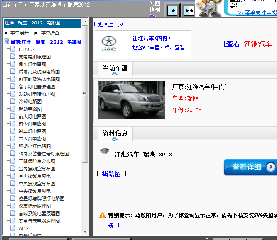Click the 当前车型 tab header
This screenshot has height=240, width=277.
(115, 69)
